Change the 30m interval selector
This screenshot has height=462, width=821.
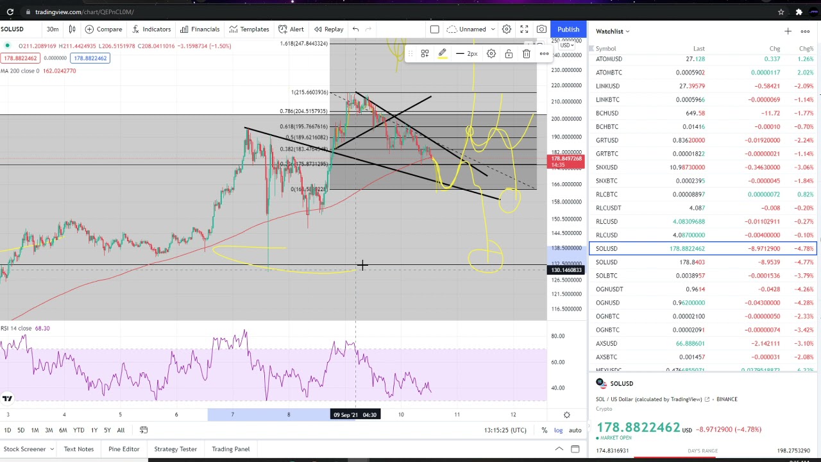[x=53, y=29]
